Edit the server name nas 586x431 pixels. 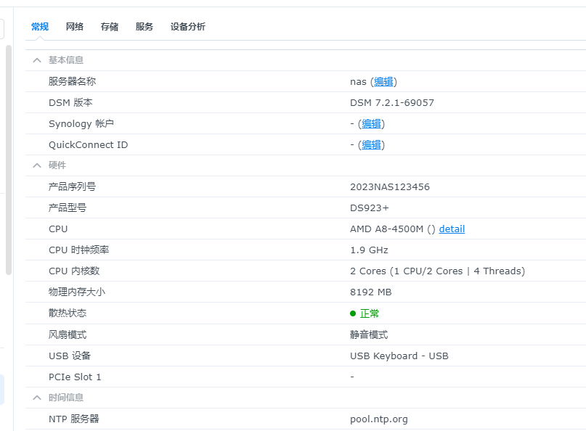383,81
